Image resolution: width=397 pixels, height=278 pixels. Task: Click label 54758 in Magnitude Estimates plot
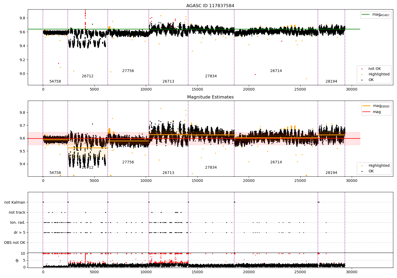coord(55,173)
